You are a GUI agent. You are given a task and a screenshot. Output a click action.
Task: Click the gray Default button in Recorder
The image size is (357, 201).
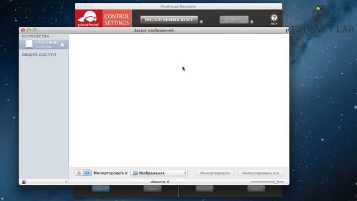(204, 189)
